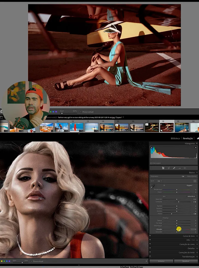Open the profile browser grid icon
Viewport: 199px width, 268px height.
click(195, 181)
